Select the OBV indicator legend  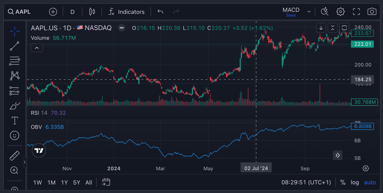[x=36, y=127]
